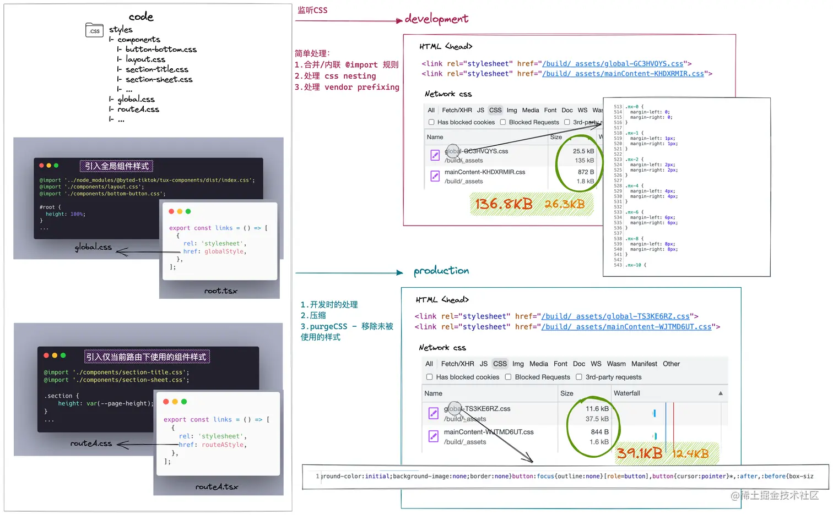Open the mainContent-KHDXRMIR.css stylesheet link

tap(623, 74)
